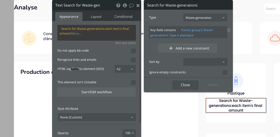280x137 pixels.
Task: Click the energy lightning bolt icon
Action: click(29, 38)
